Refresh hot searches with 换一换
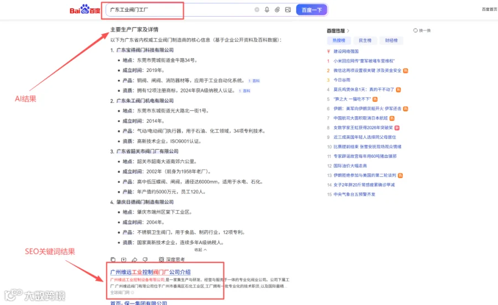 coord(422,30)
